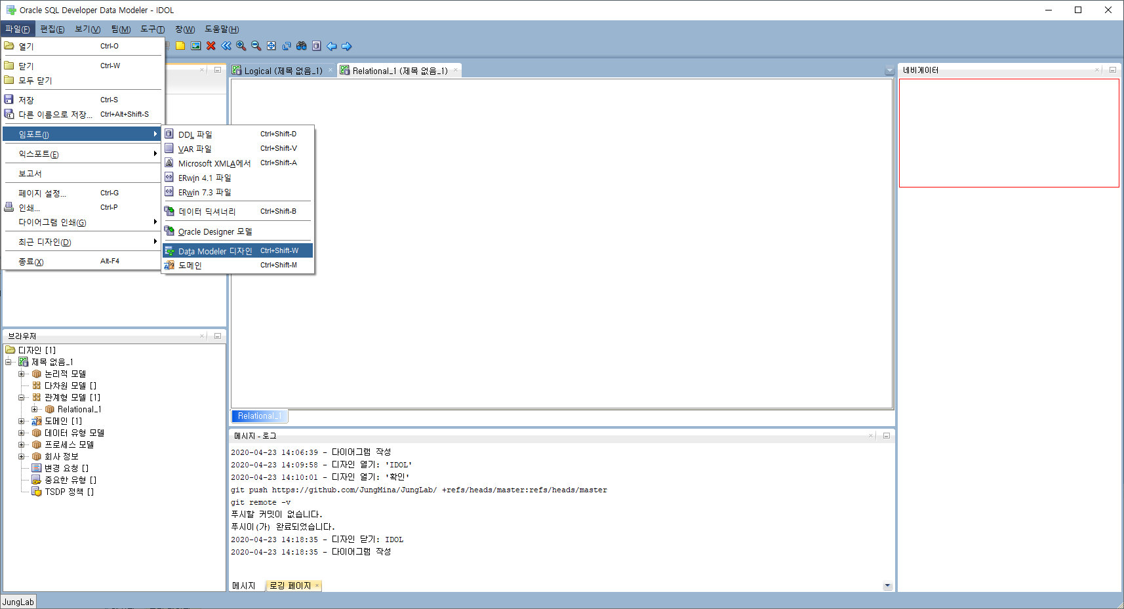Click the log scroll down arrow

click(x=888, y=586)
